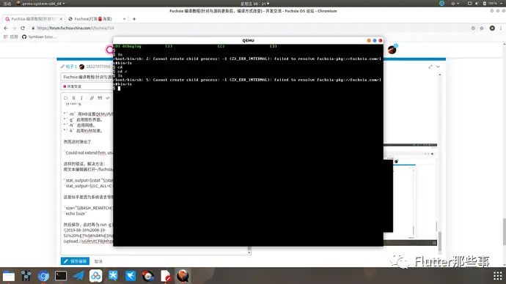Click inside the QEMU terminal prompt

[119, 89]
